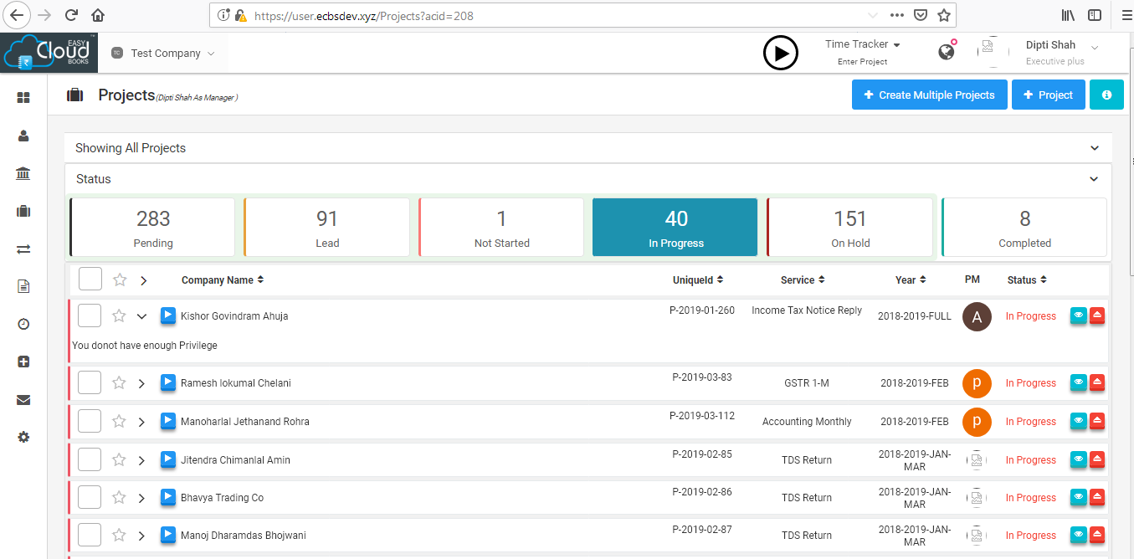1134x559 pixels.
Task: Star the Manoharlal Jethanand Rohra project
Action: coord(118,421)
